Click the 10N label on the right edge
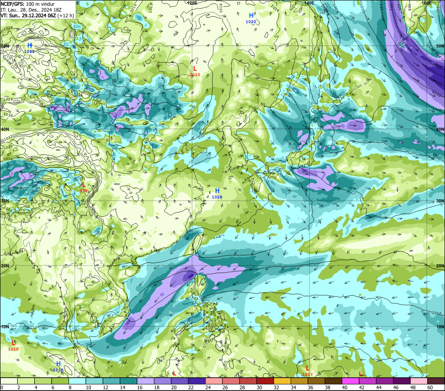This screenshot has height=391, width=445. [440, 327]
